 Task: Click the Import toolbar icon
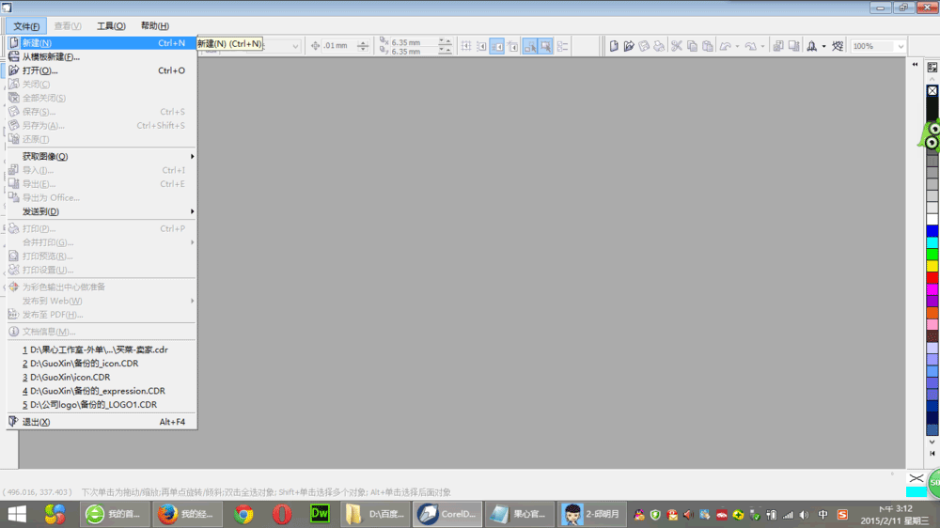[778, 46]
